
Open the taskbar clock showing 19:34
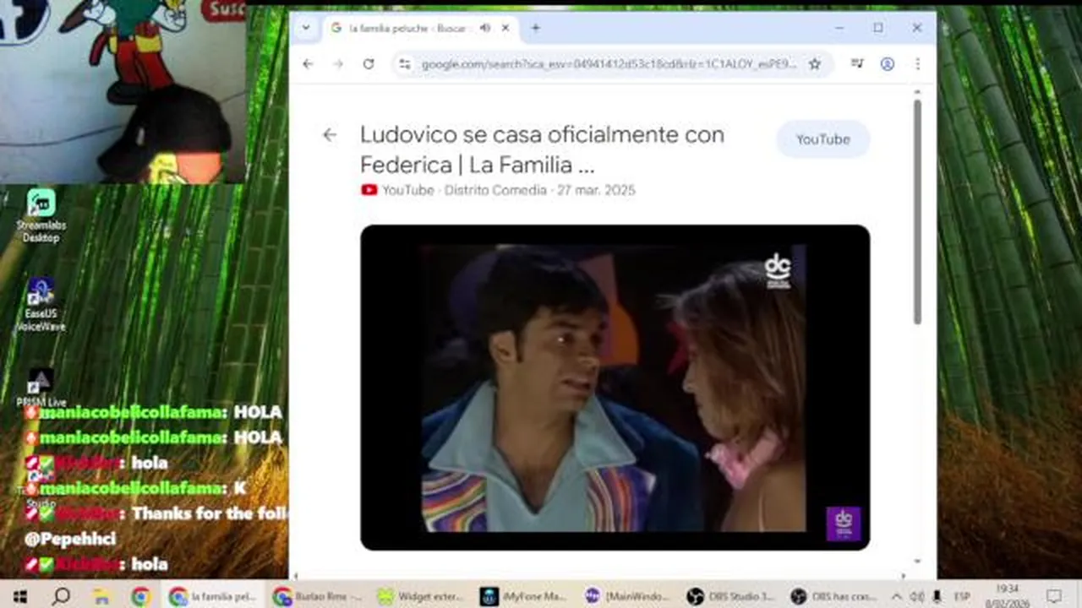[x=1007, y=596]
